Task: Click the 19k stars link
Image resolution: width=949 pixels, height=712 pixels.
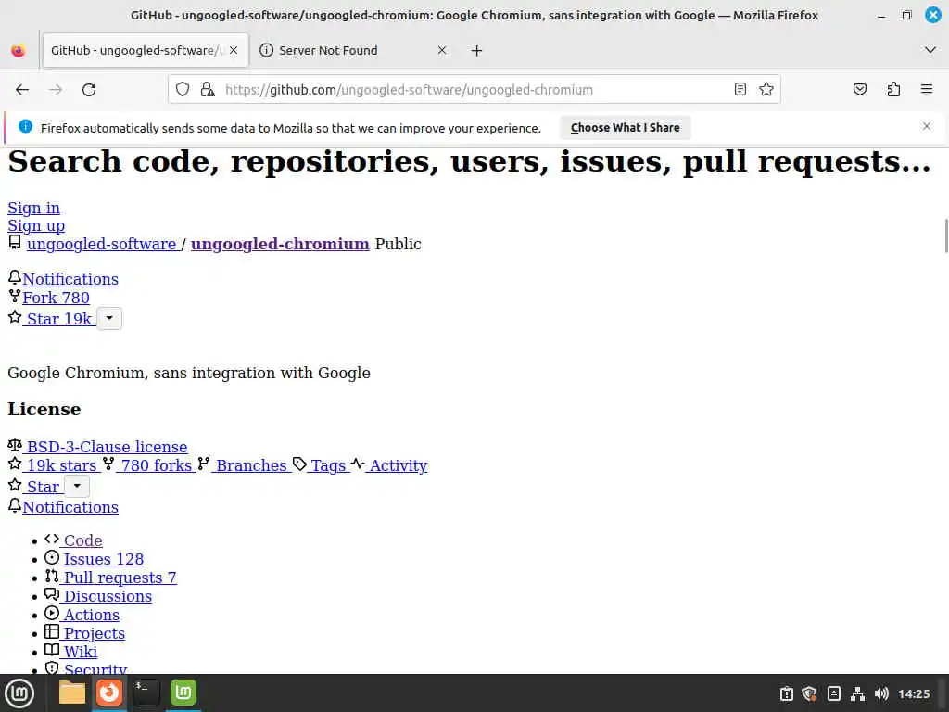Action: [x=61, y=465]
